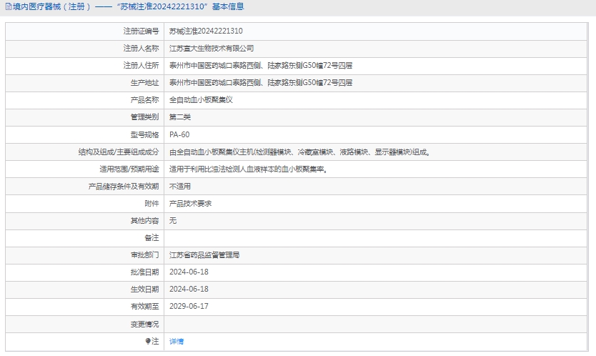Select registrant name 江苏宣大生物技术有限公司
596x356 pixels.
click(211, 49)
